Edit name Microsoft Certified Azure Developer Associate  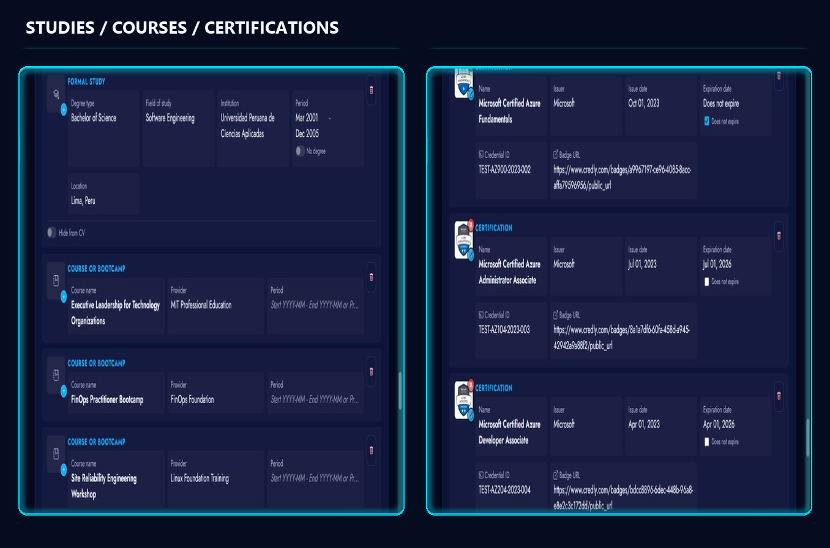click(511, 426)
